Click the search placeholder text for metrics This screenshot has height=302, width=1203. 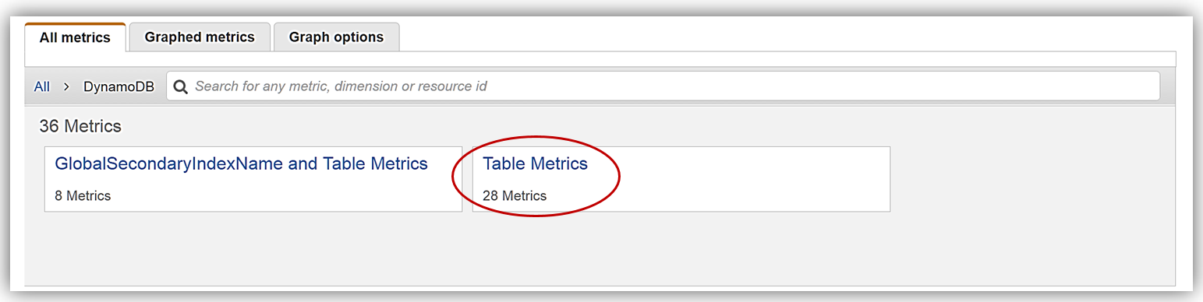(341, 86)
